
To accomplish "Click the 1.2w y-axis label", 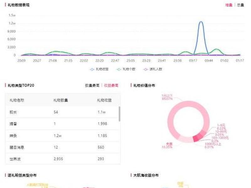I will pos(12,23).
